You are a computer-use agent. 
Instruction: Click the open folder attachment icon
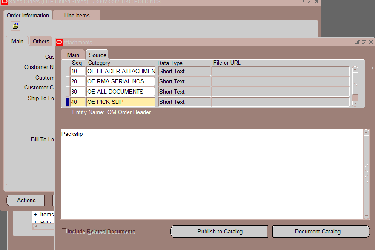pyautogui.click(x=15, y=26)
